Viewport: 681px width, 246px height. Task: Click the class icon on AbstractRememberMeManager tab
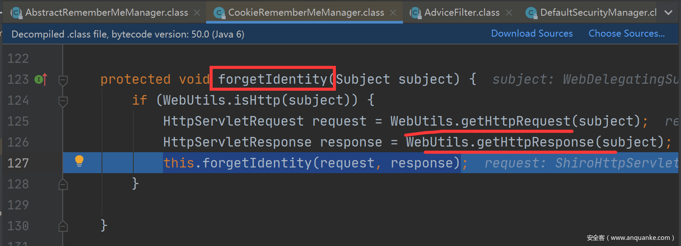coord(17,13)
